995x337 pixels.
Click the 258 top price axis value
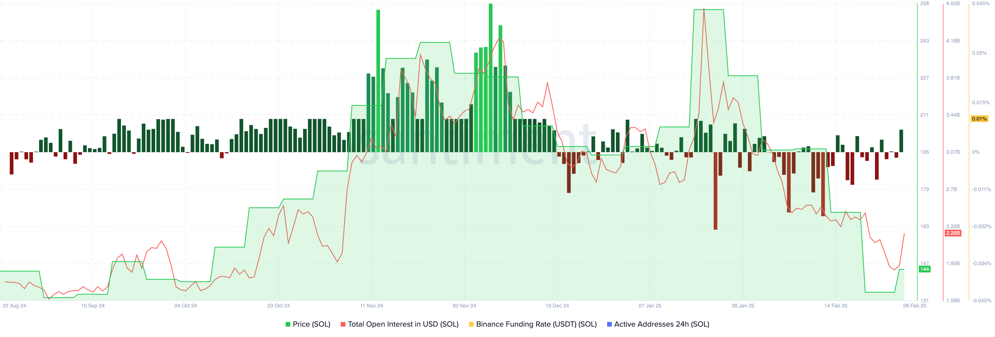point(924,3)
